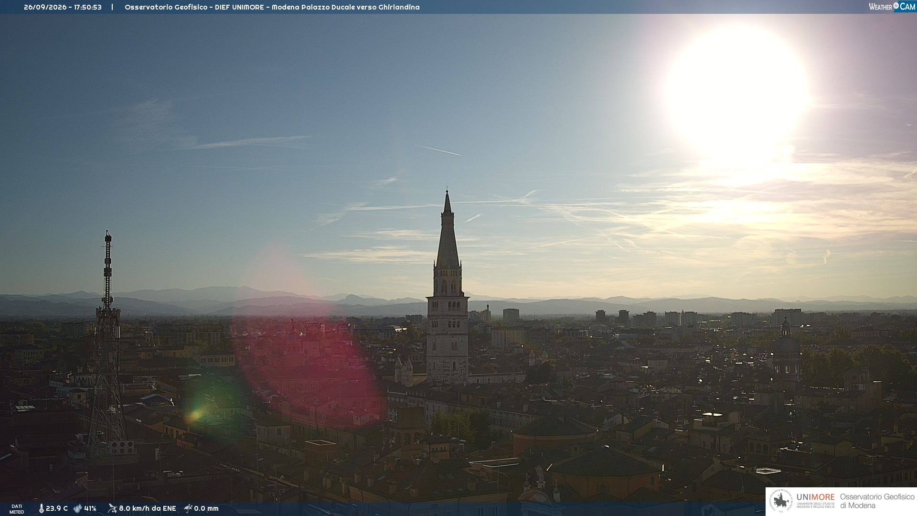Click the 8.0 km/h da ENE wind value
This screenshot has width=917, height=516.
(148, 509)
